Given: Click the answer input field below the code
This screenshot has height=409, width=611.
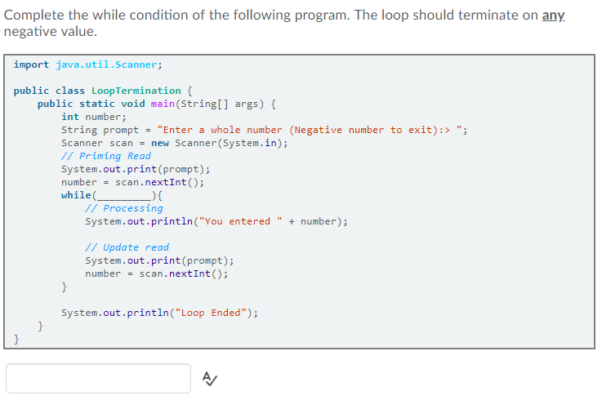Looking at the screenshot, I should click(98, 378).
